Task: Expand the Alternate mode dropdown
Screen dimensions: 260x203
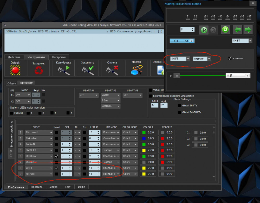Action: pyautogui.click(x=202, y=59)
